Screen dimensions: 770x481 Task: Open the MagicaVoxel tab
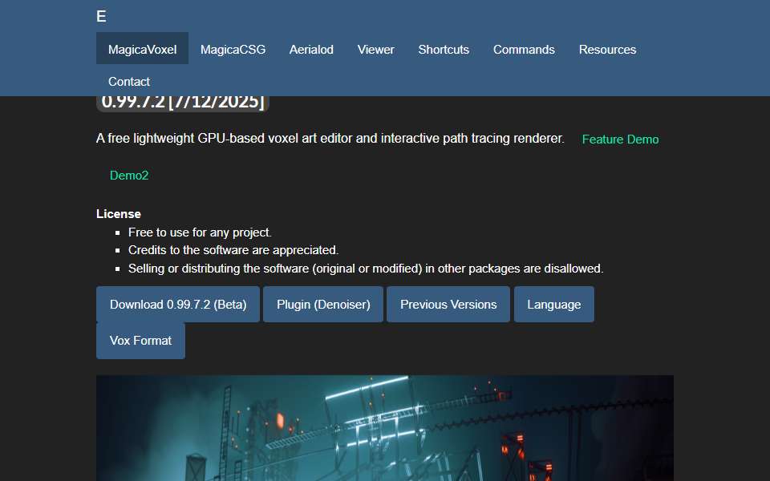pyautogui.click(x=142, y=48)
